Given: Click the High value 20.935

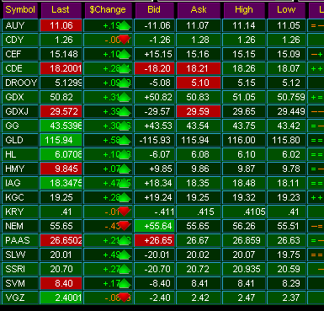Looking at the screenshot, I should (x=244, y=269).
